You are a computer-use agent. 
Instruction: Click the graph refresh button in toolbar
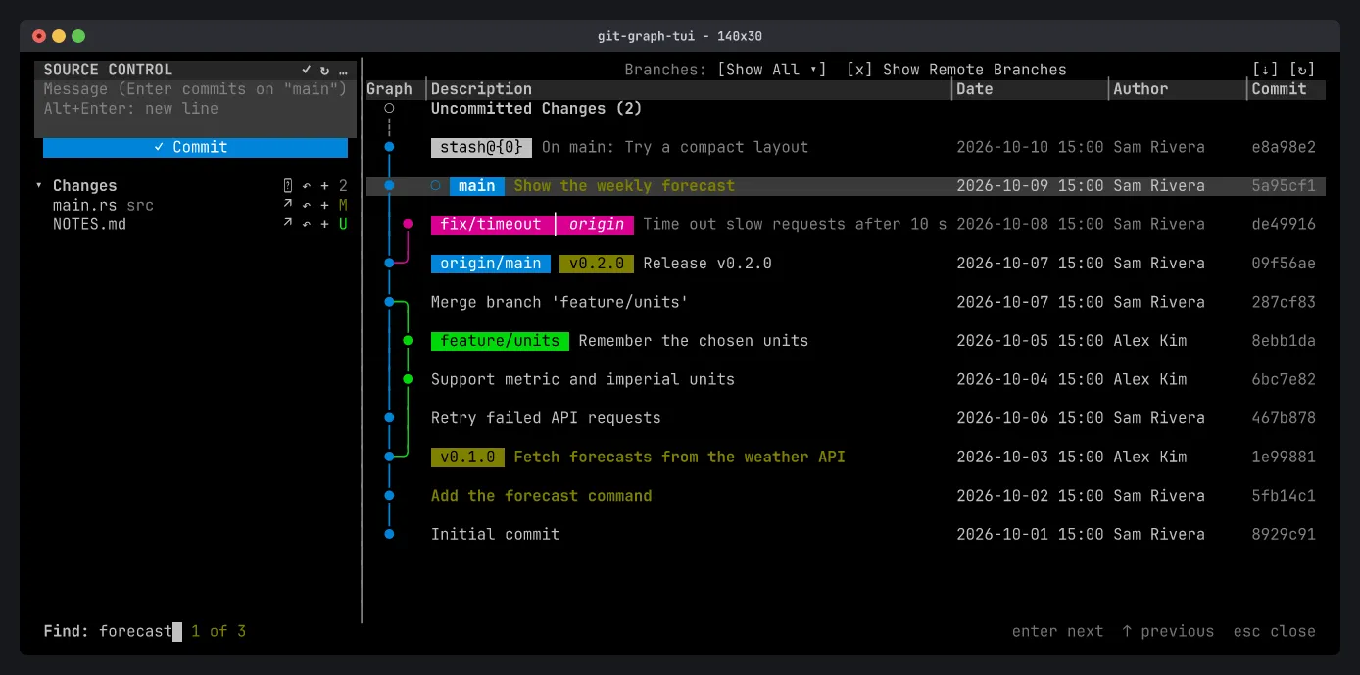click(x=1302, y=70)
